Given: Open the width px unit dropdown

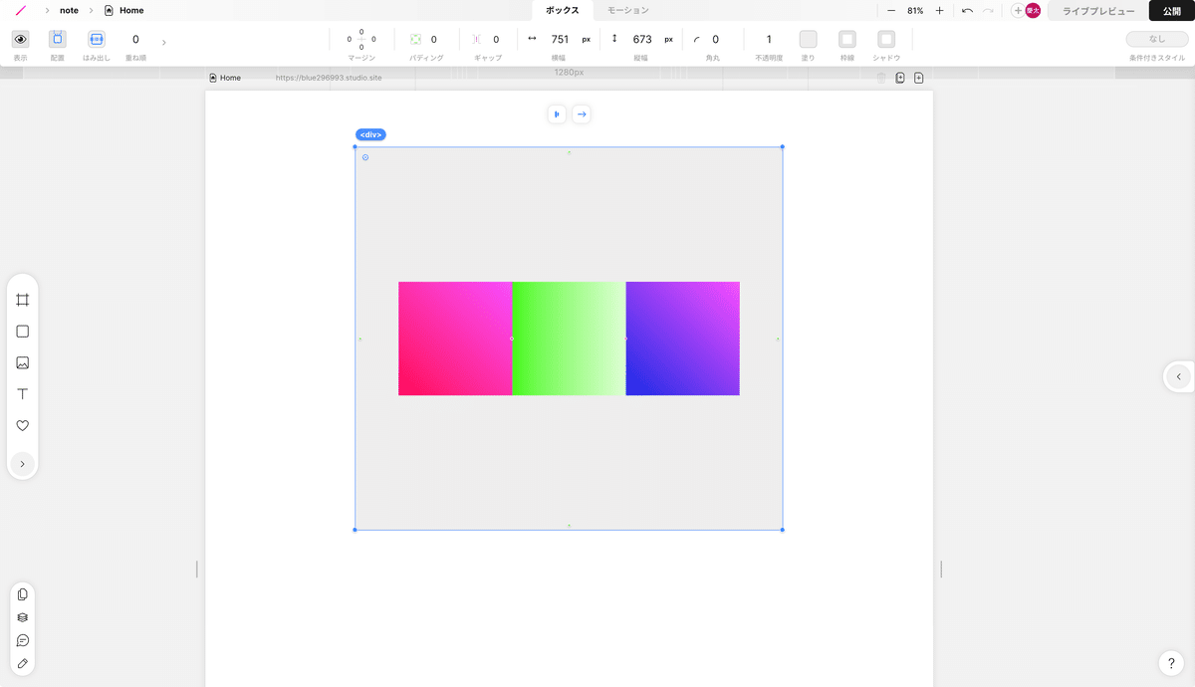Looking at the screenshot, I should [587, 40].
